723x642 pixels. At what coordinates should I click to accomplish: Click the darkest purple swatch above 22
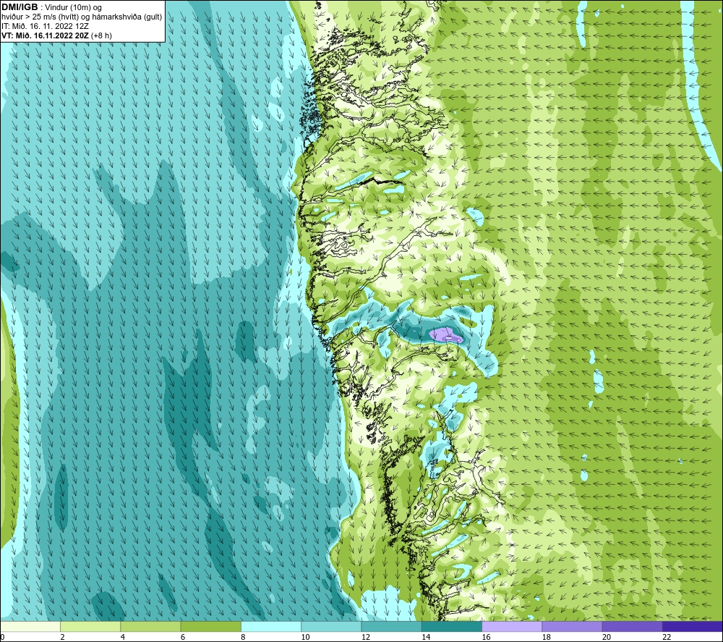[x=692, y=626]
